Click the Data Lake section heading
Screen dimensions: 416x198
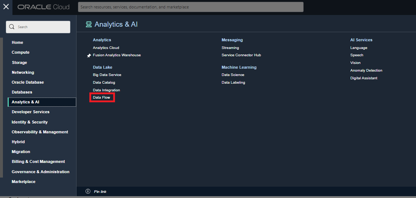coord(103,67)
